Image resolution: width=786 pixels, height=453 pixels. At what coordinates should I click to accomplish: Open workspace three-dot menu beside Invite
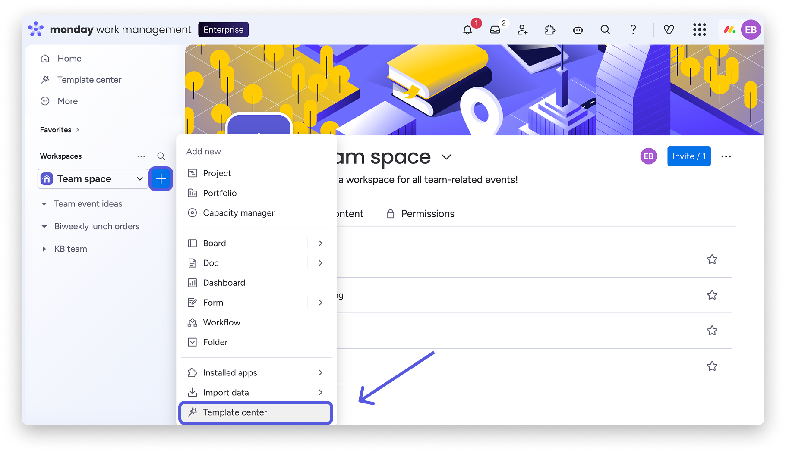tap(726, 156)
